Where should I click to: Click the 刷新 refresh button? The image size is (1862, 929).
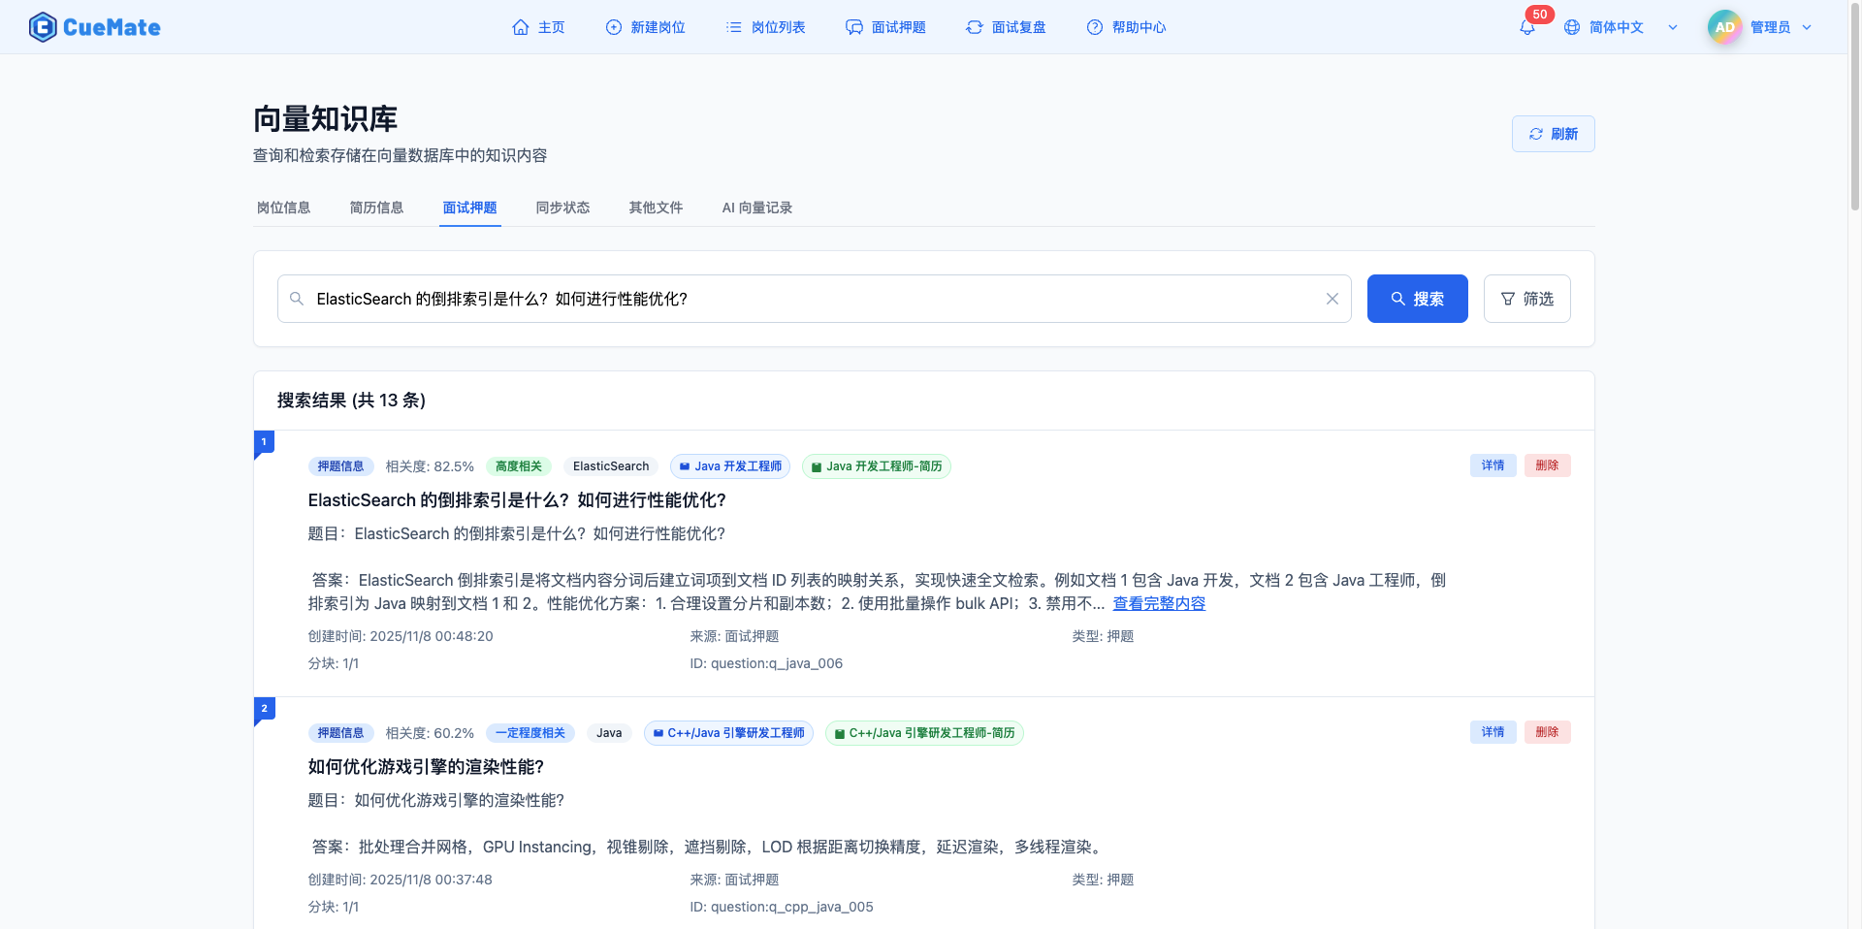pyautogui.click(x=1552, y=134)
